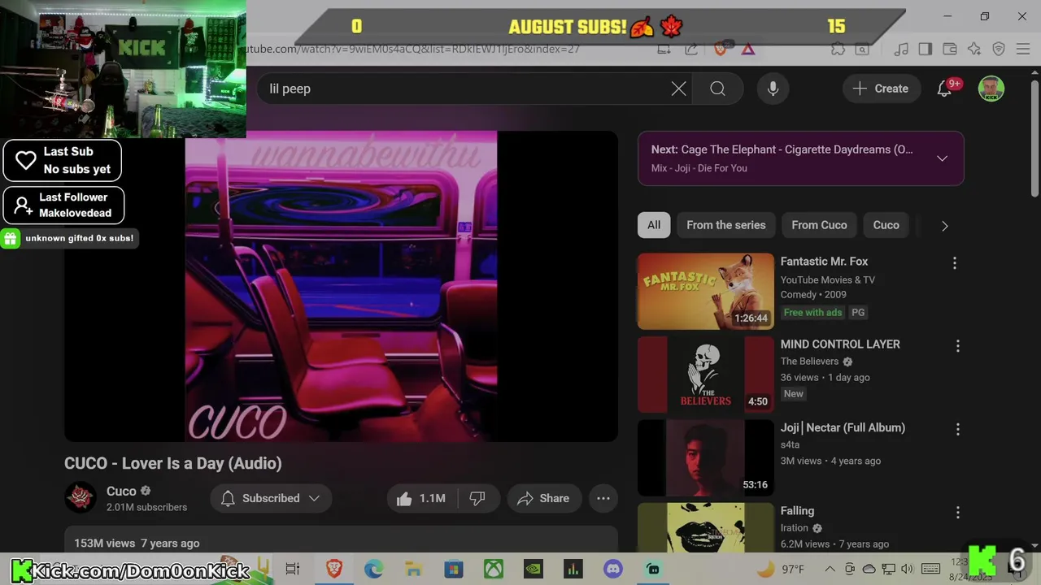This screenshot has width=1041, height=585.
Task: Dislike the CUCO video
Action: (x=477, y=498)
